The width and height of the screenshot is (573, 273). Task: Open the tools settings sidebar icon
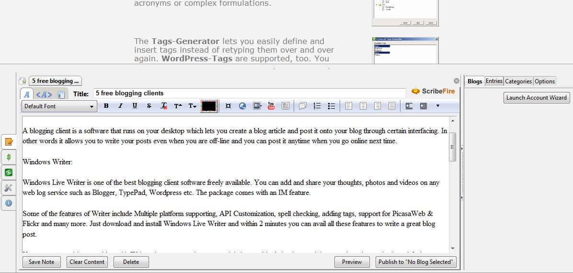point(9,188)
